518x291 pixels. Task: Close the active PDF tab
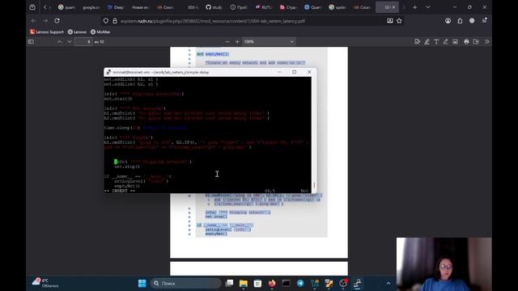click(393, 7)
